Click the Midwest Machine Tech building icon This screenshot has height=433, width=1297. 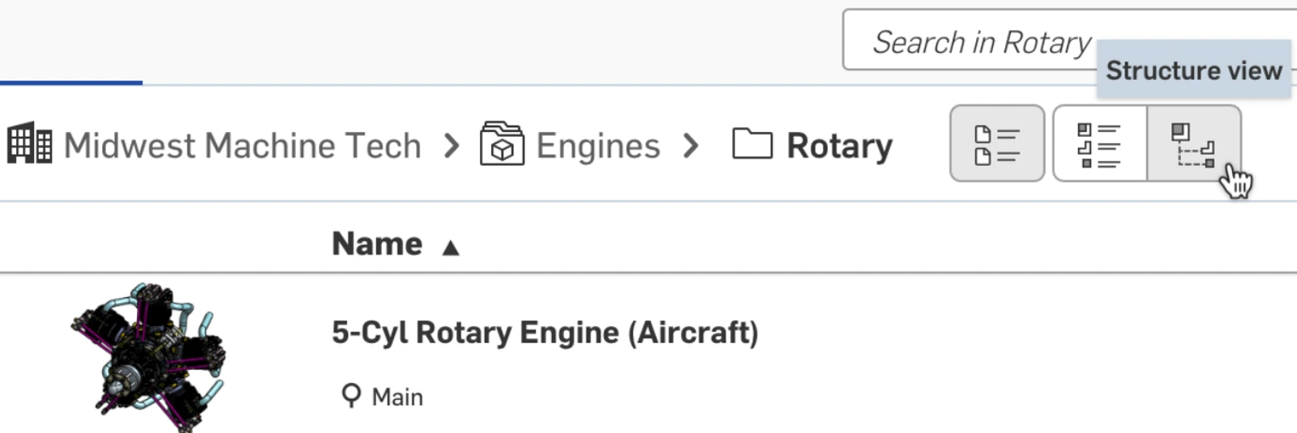tap(30, 145)
